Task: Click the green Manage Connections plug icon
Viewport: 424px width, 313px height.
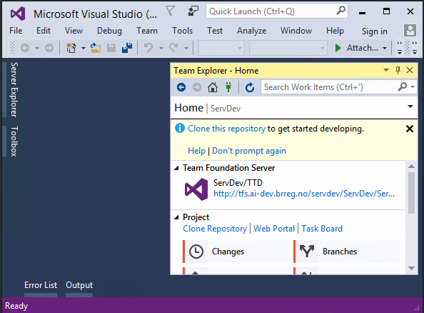Action: (x=228, y=87)
